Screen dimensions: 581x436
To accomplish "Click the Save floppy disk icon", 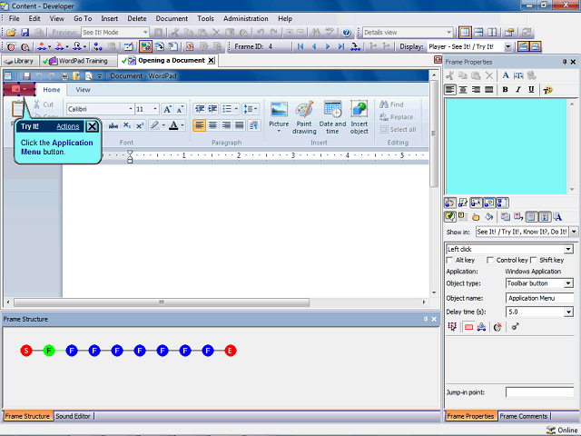I will click(25, 33).
